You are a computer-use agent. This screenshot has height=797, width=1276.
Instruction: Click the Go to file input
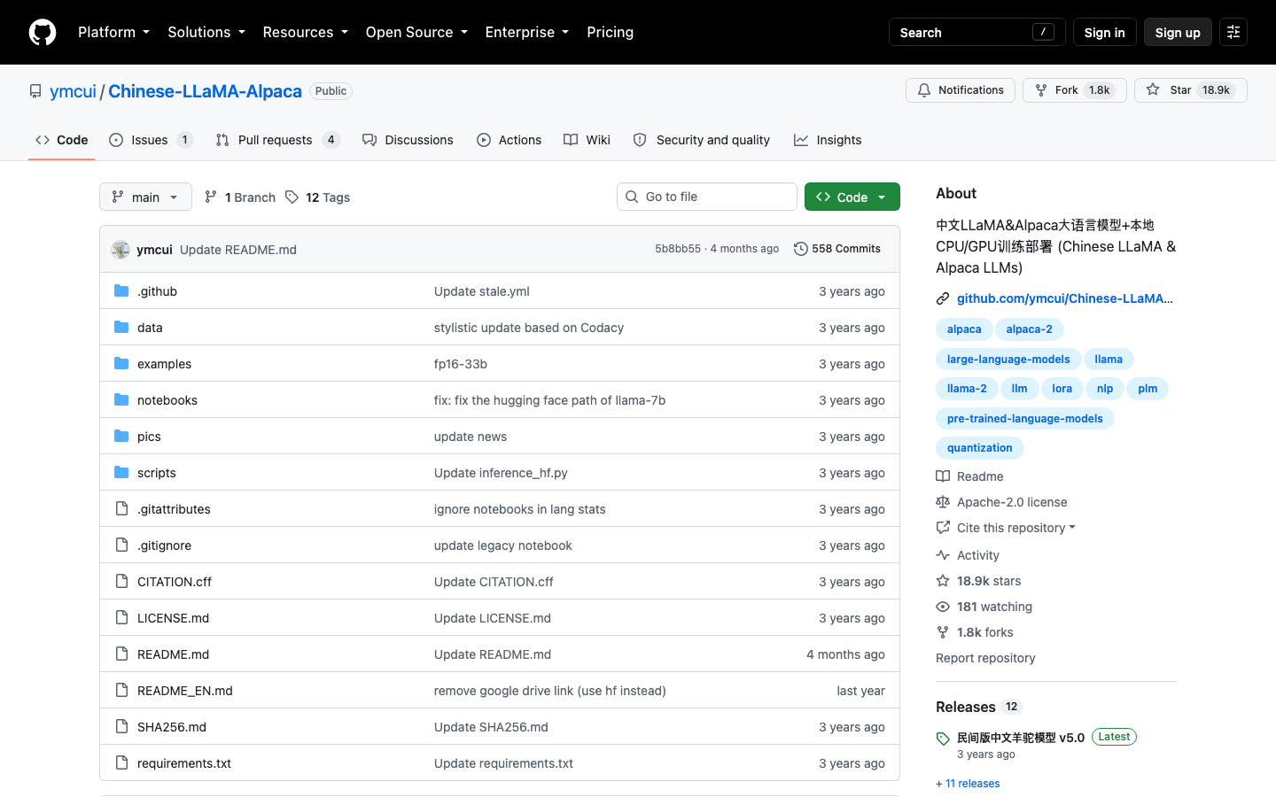[x=707, y=197]
